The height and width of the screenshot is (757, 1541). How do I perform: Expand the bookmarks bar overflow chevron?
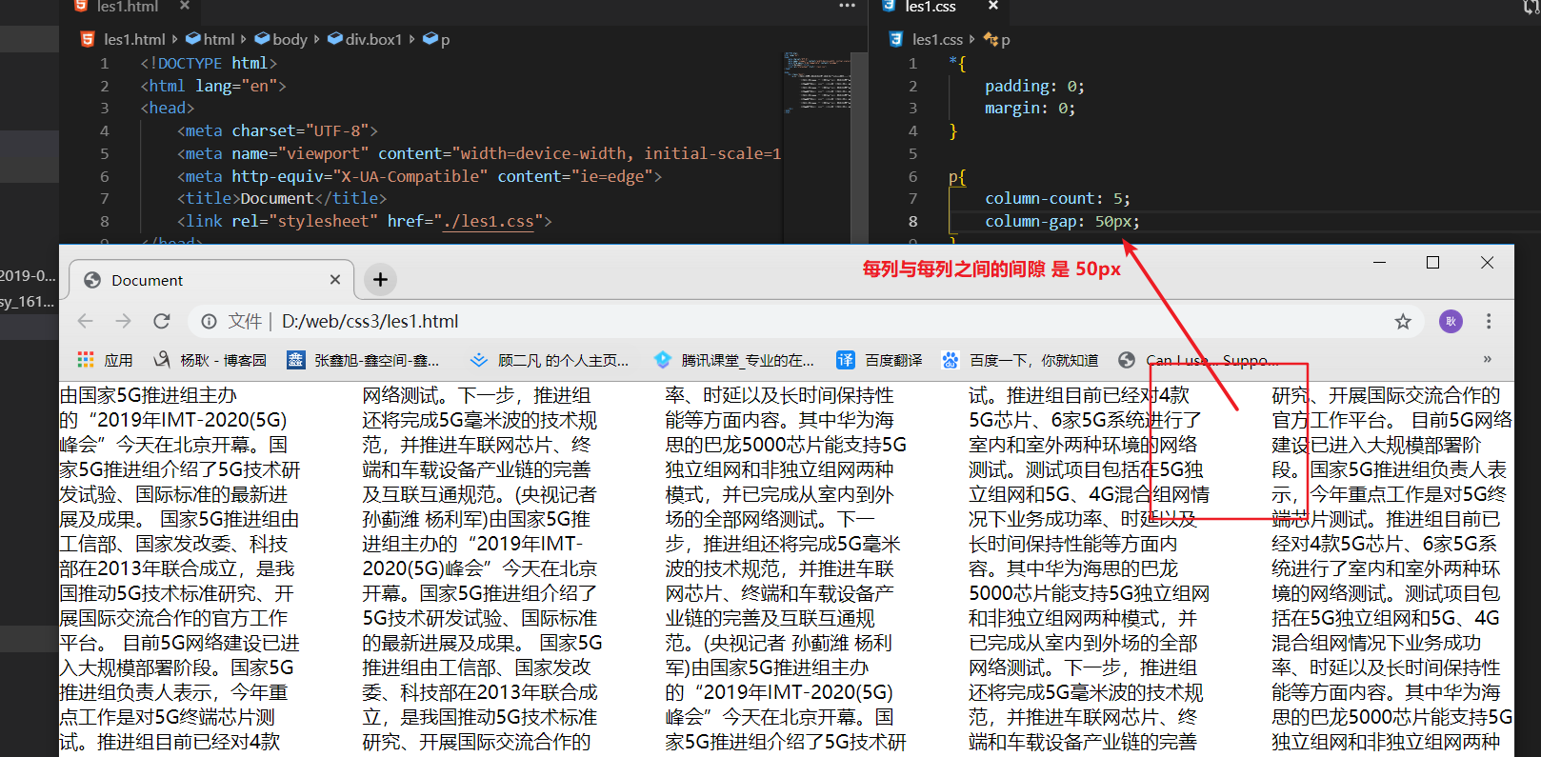pyautogui.click(x=1488, y=359)
